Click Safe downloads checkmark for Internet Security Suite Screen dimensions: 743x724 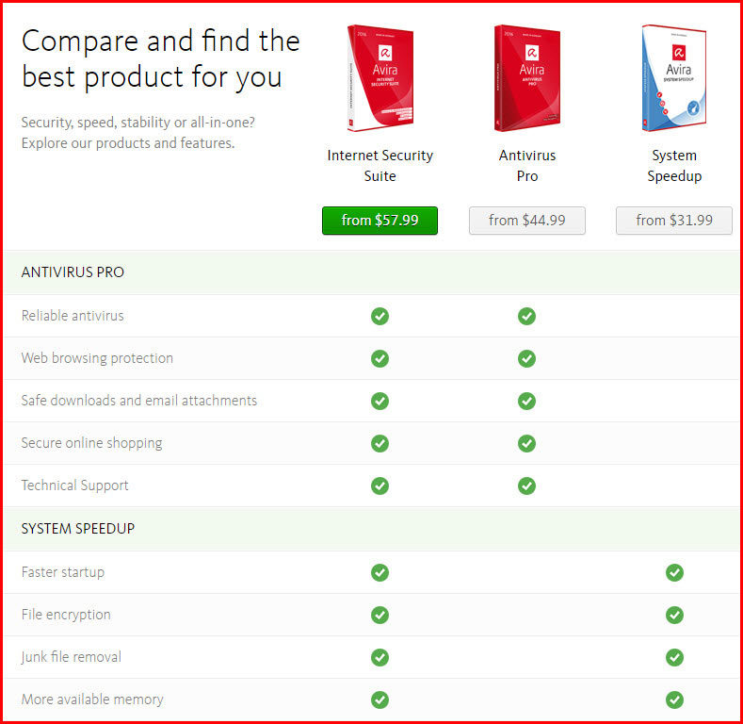coord(380,401)
